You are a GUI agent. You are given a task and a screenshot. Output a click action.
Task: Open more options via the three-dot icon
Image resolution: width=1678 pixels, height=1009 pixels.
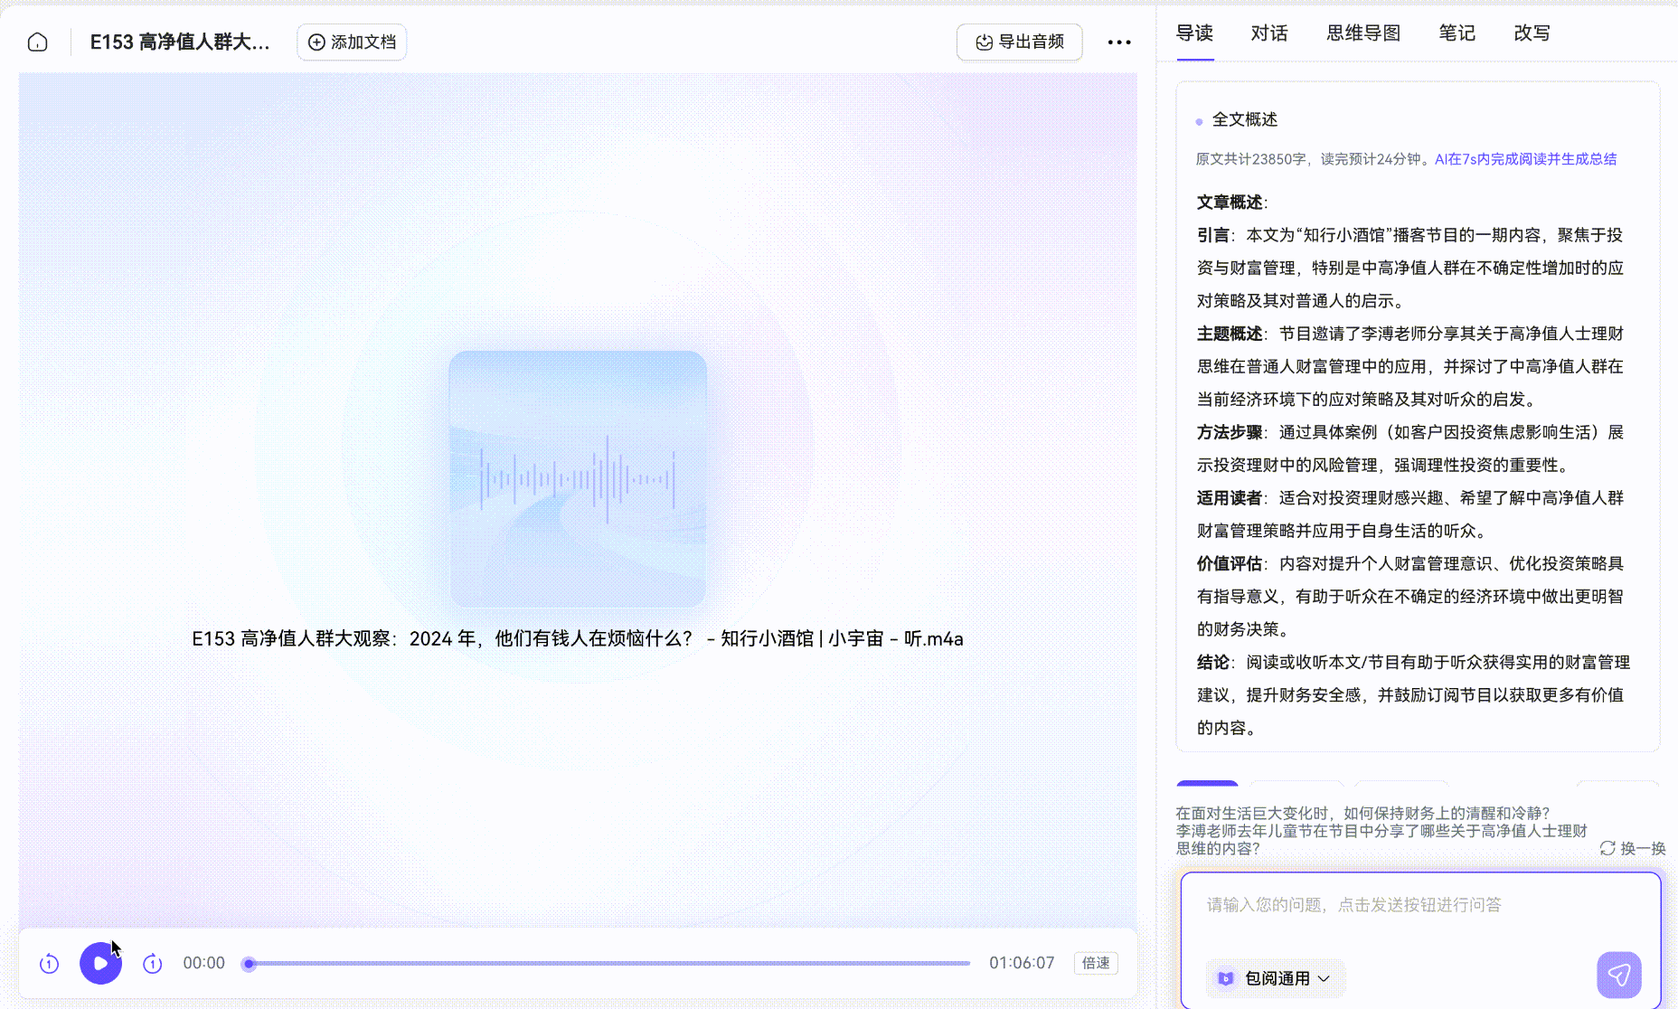coord(1119,42)
